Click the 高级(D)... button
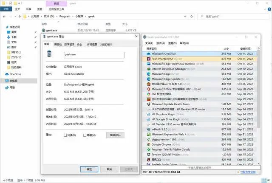The image size is (272, 183). 115,135
